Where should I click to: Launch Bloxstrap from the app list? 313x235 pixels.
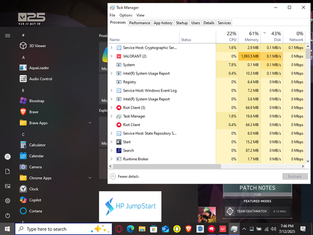click(x=32, y=101)
